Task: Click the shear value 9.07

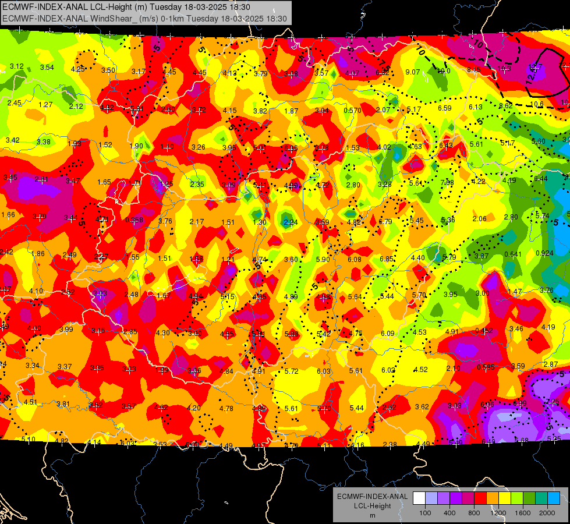Action: pos(413,72)
